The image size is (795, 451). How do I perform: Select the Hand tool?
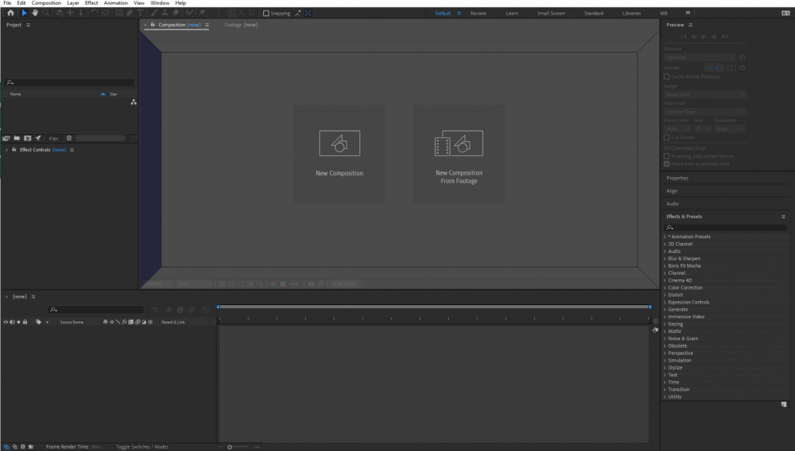pos(34,13)
